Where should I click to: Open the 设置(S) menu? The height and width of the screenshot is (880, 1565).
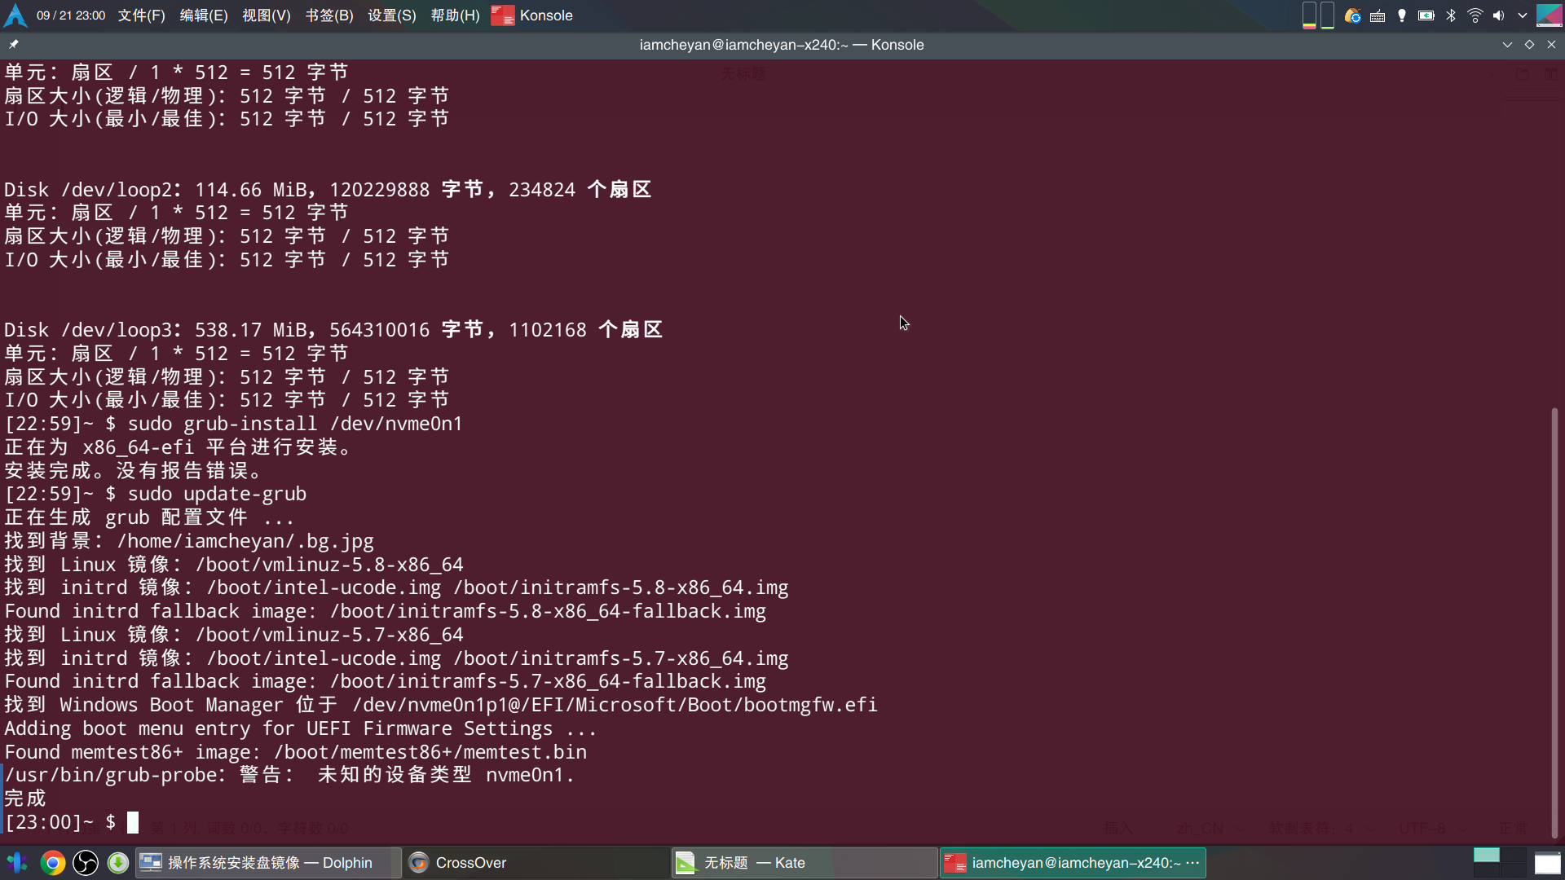pos(390,15)
